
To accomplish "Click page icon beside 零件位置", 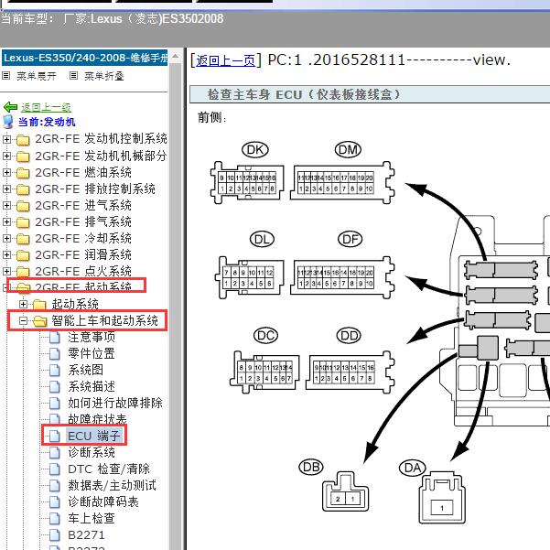I will (x=54, y=354).
